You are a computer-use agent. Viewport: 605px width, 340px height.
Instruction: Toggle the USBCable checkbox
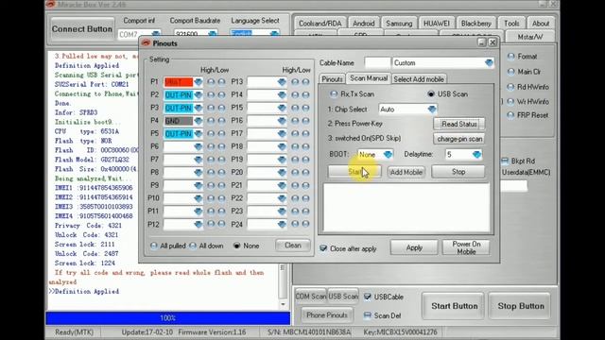pos(368,297)
